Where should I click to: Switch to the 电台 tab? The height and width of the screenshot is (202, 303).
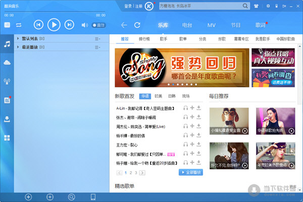click(187, 25)
